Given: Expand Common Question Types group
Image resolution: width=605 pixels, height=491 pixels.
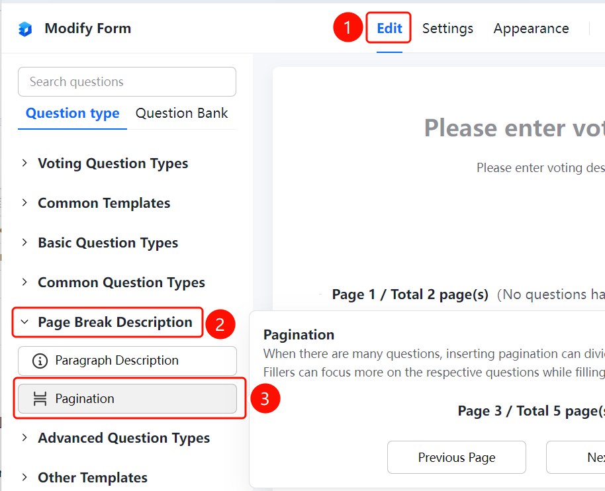Looking at the screenshot, I should point(24,283).
